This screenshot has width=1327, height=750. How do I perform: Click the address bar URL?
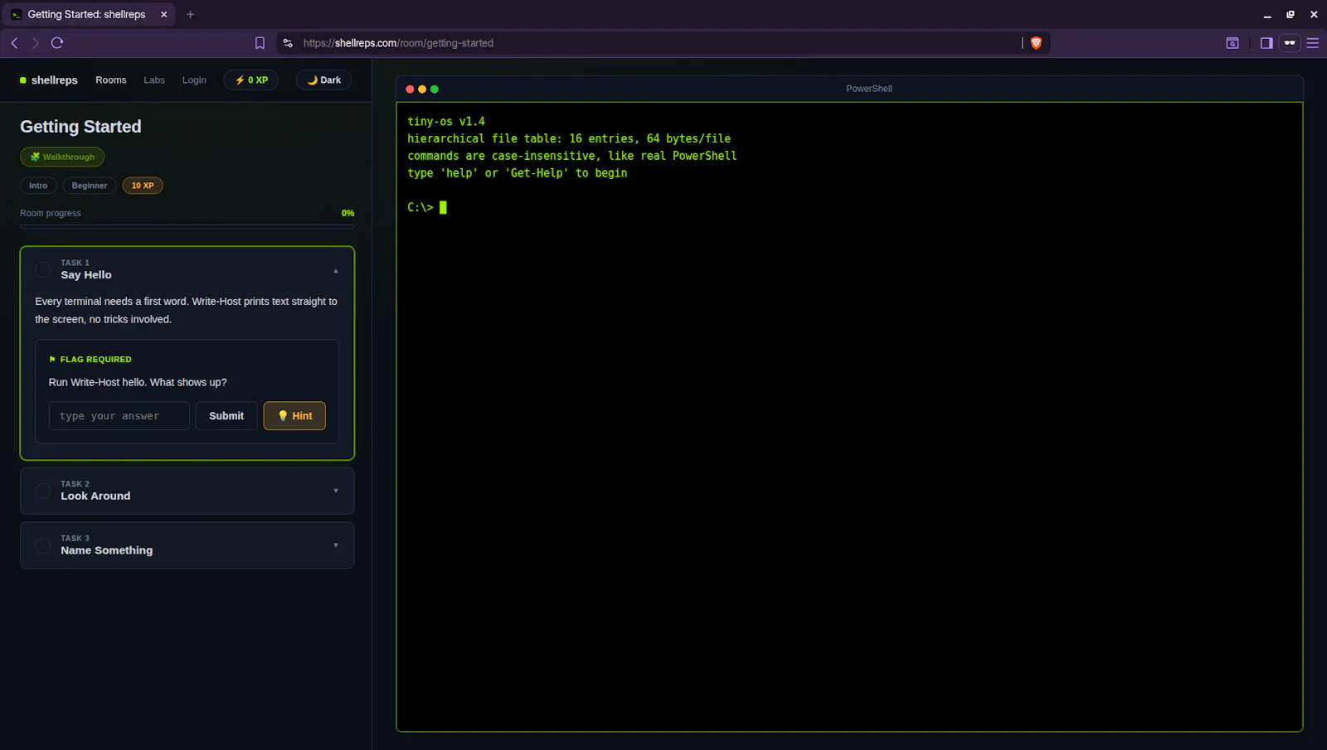tap(398, 43)
